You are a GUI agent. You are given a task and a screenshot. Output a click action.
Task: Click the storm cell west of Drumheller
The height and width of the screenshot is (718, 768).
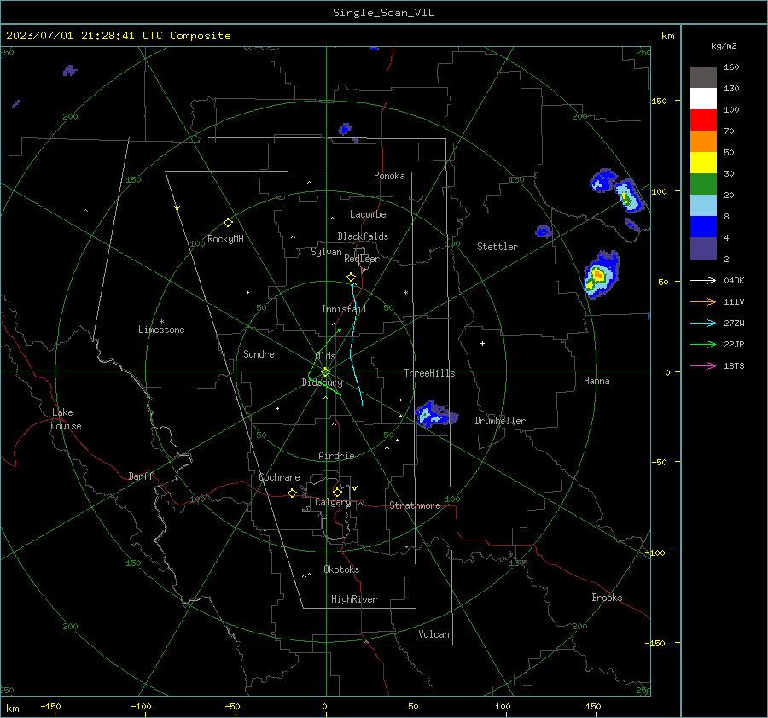(x=435, y=413)
